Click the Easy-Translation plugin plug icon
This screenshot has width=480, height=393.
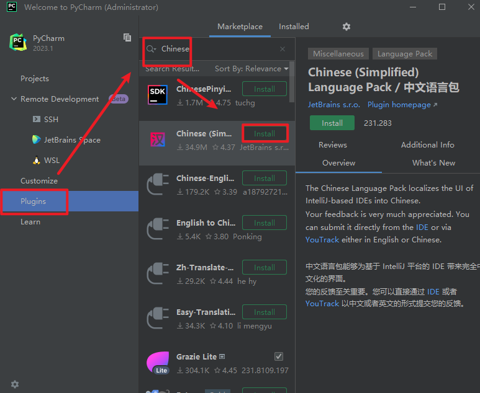click(157, 318)
